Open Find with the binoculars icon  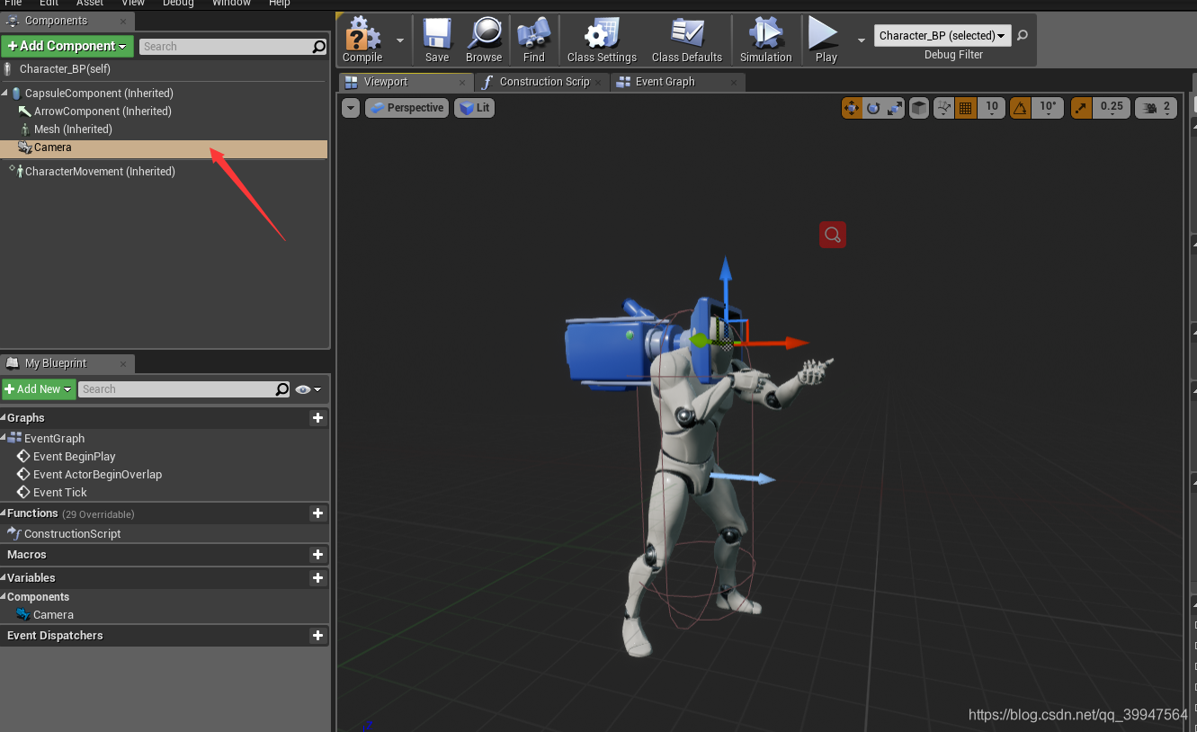534,40
